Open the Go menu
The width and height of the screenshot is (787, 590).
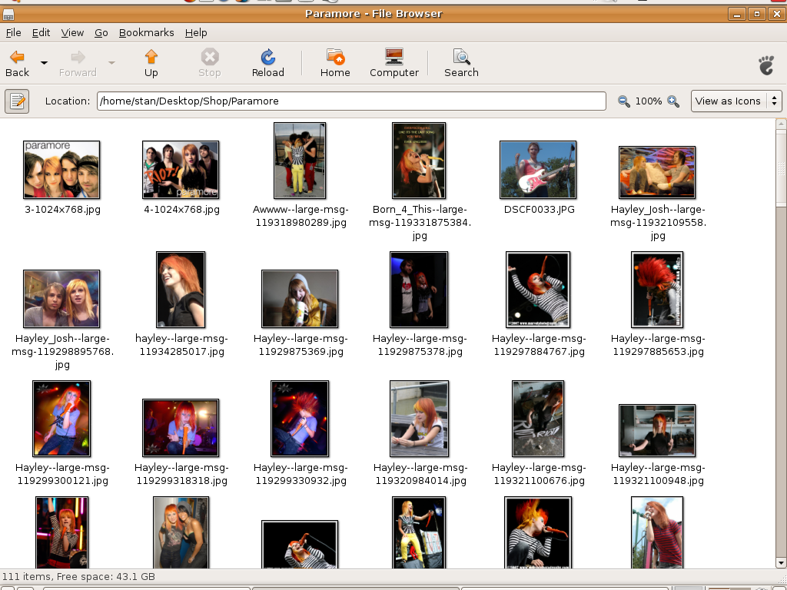click(101, 32)
